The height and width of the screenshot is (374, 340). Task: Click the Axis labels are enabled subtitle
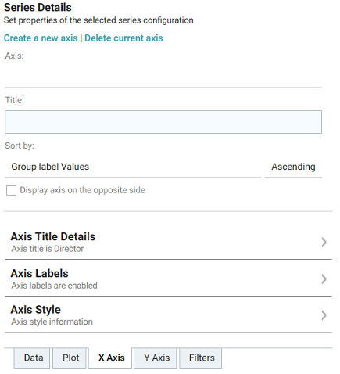(54, 286)
